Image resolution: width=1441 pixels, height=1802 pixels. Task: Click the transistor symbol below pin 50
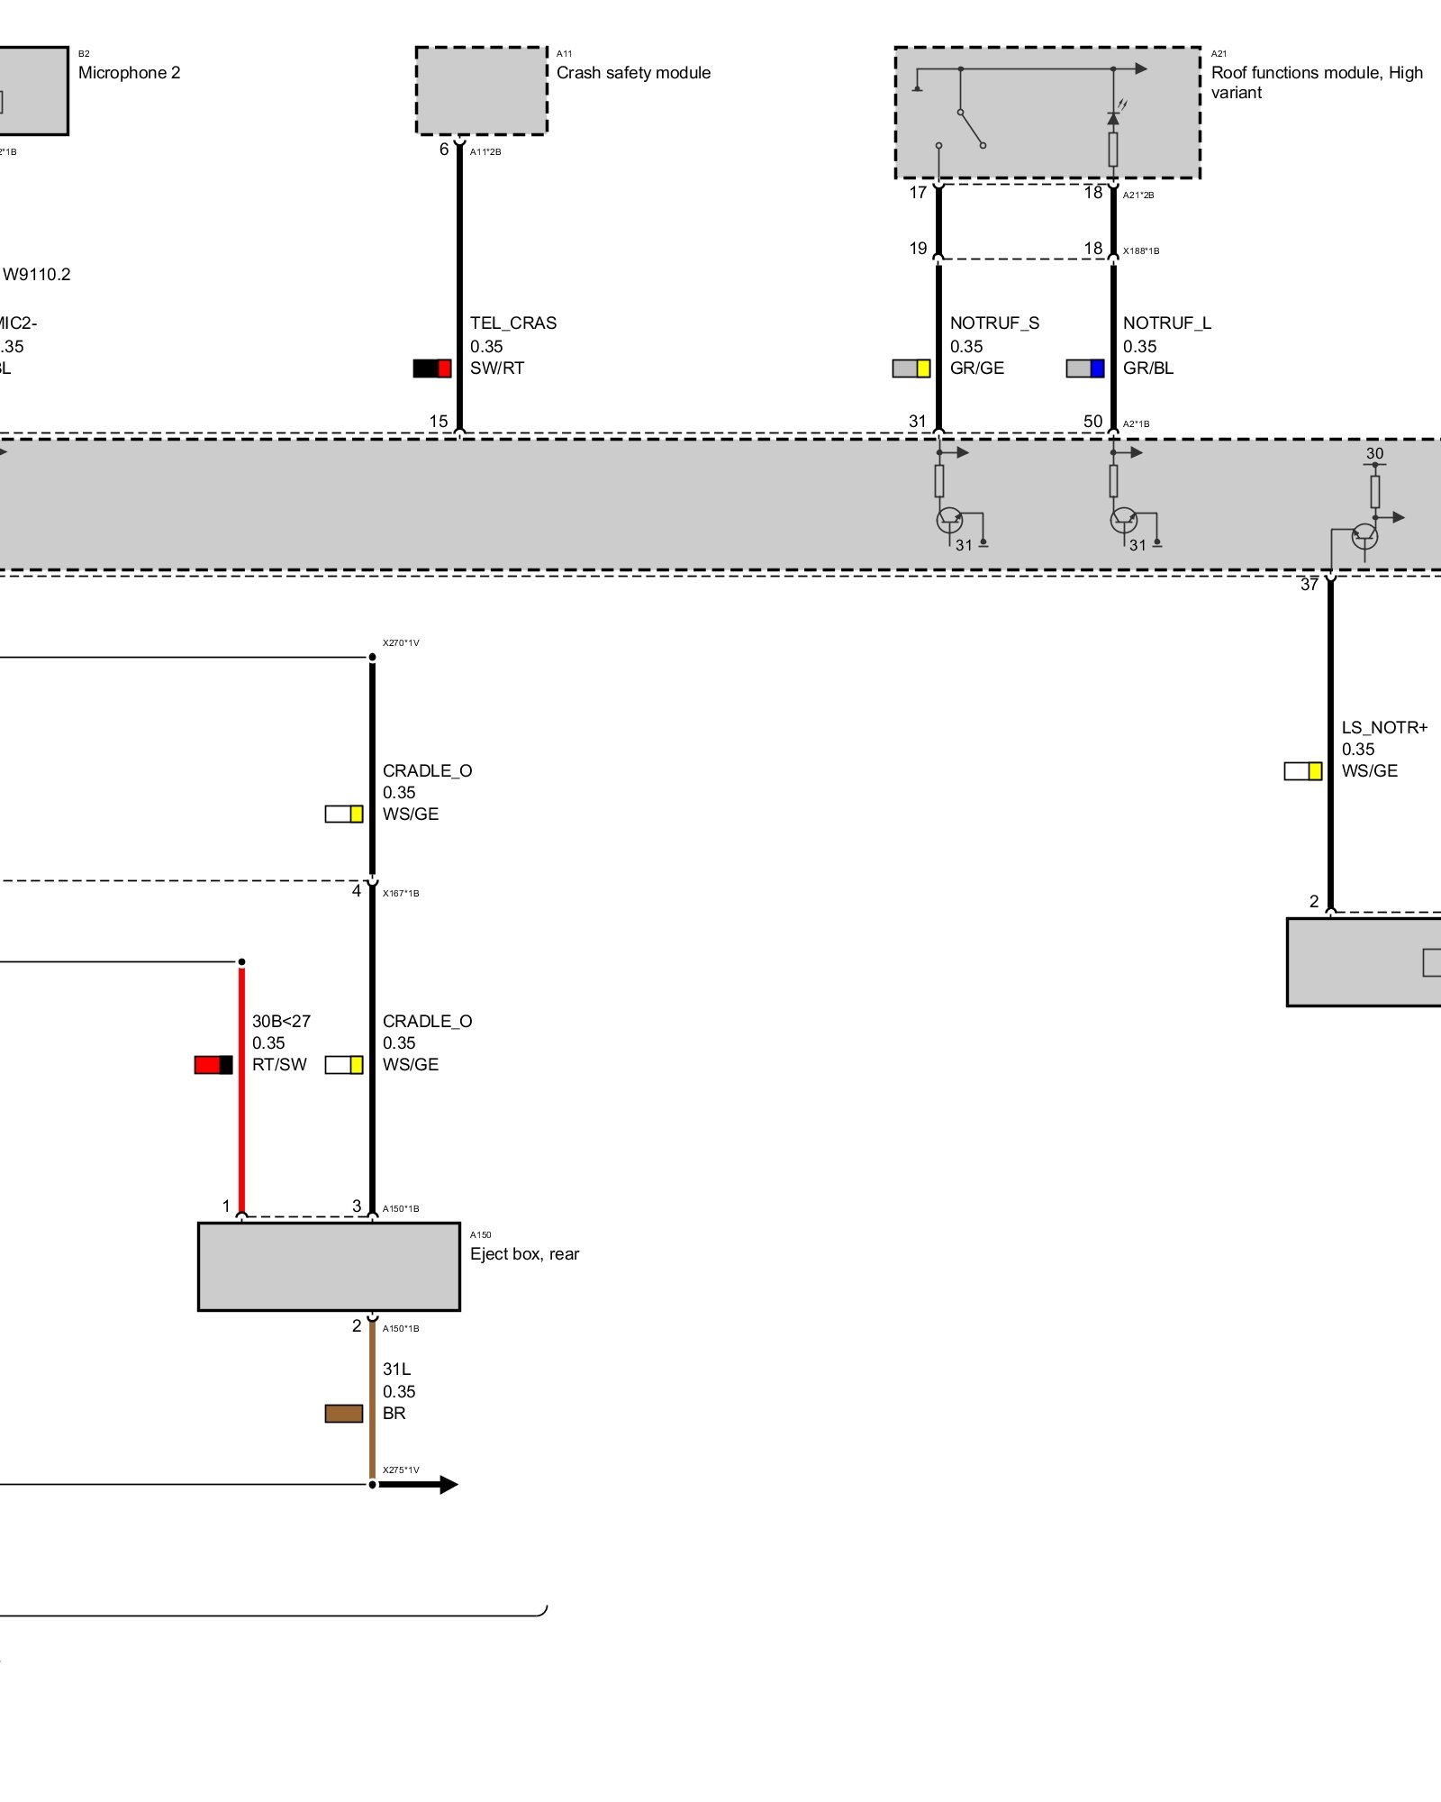point(1123,521)
